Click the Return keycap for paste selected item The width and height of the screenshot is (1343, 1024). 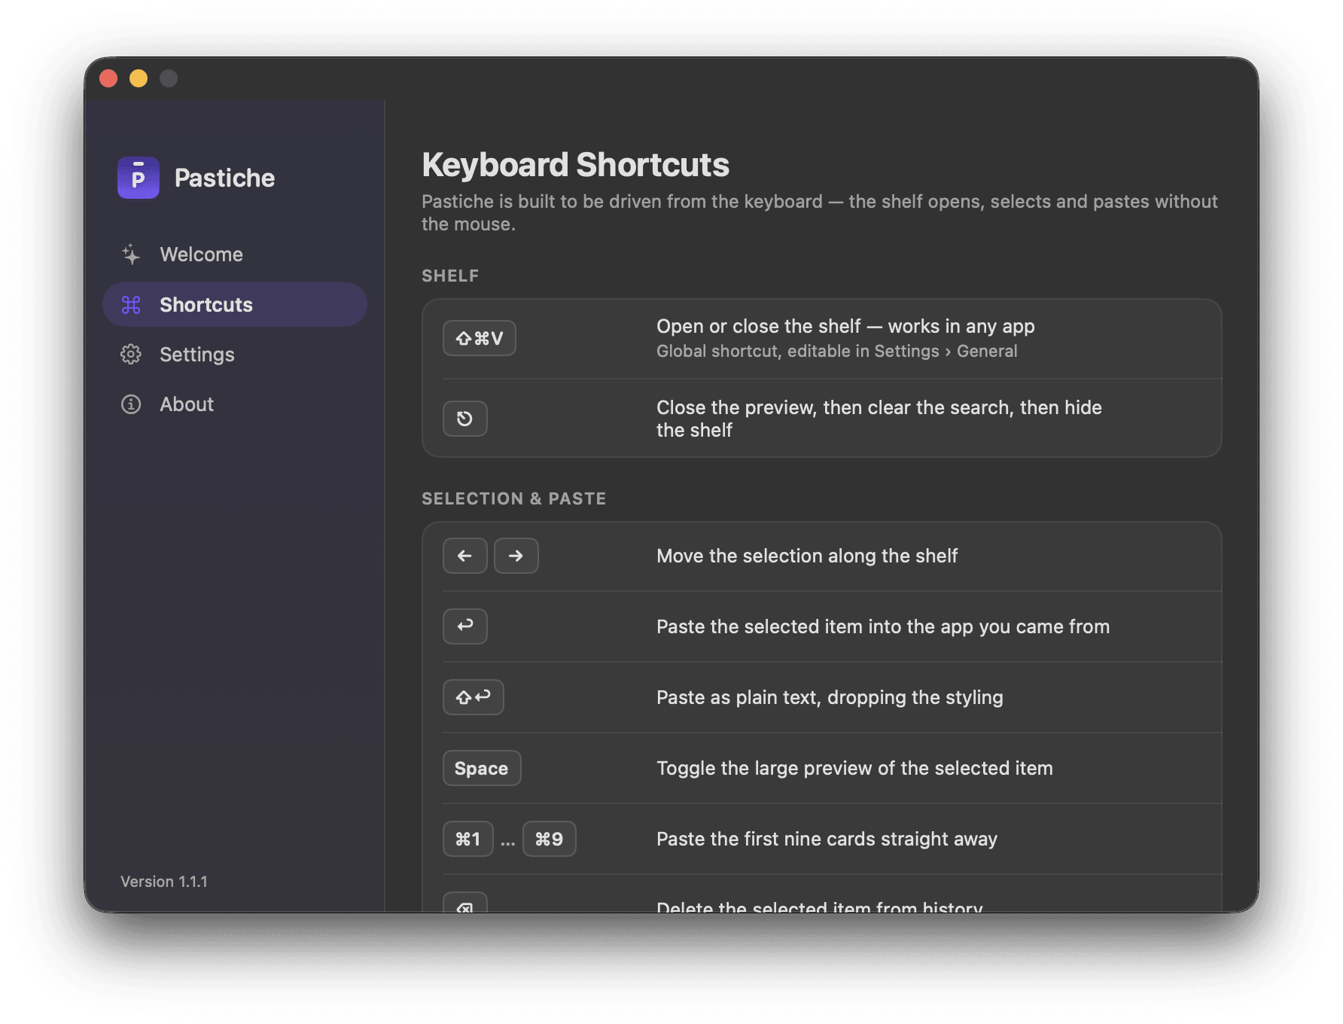(465, 626)
